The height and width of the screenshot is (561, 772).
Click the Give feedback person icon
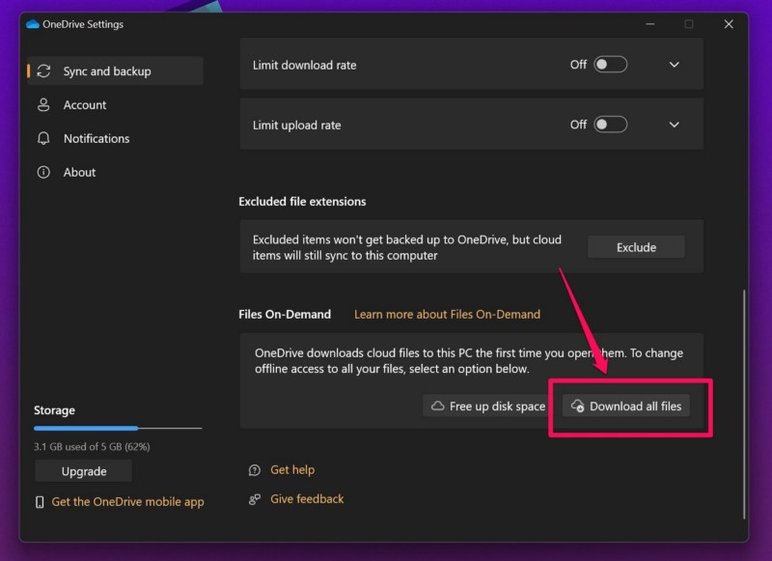(x=255, y=499)
